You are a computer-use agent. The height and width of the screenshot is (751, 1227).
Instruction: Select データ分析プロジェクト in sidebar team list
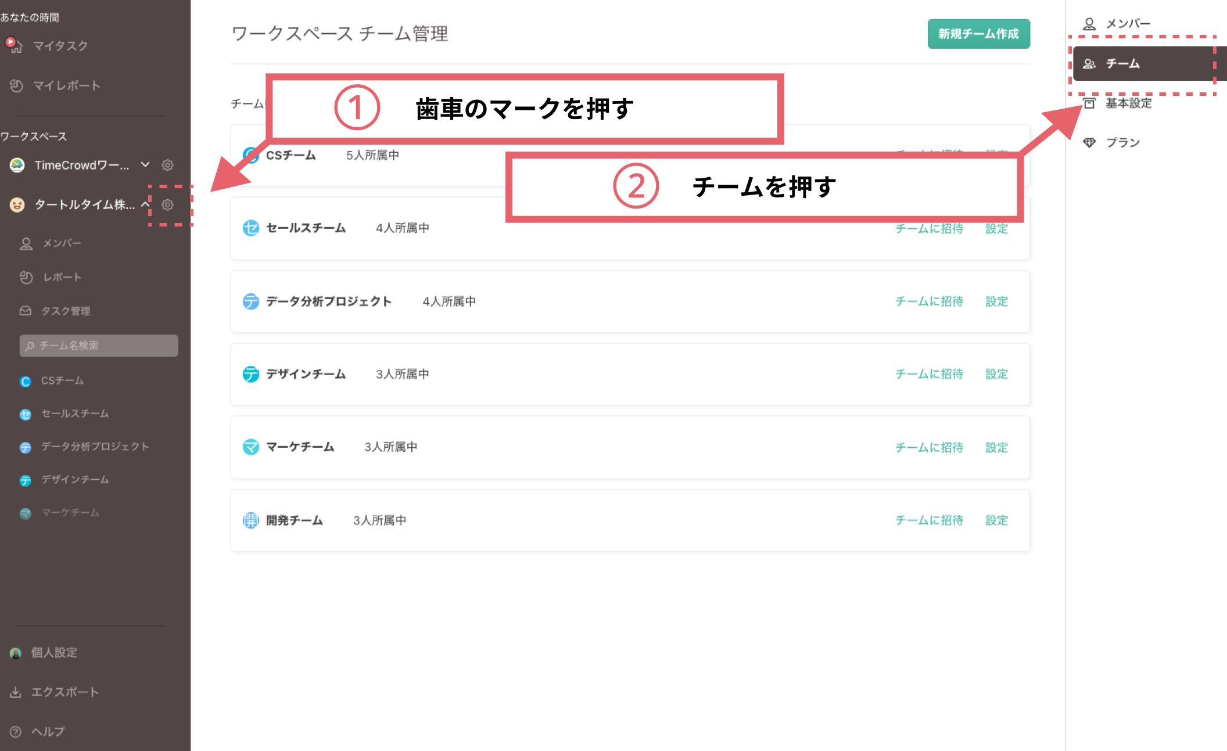pyautogui.click(x=95, y=447)
